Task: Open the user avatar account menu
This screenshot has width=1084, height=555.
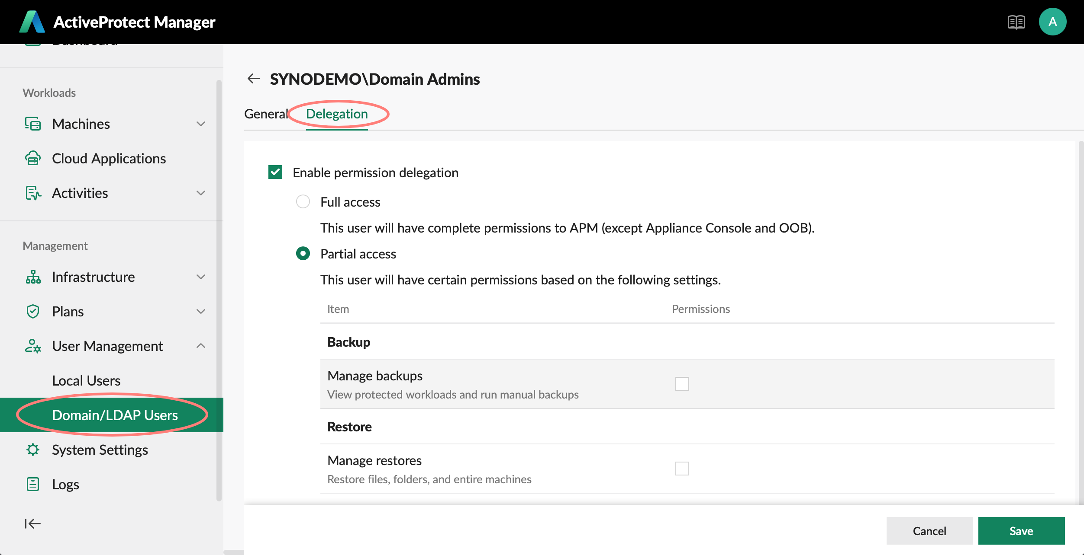Action: tap(1052, 22)
